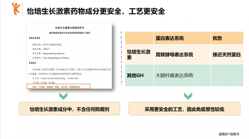The height and width of the screenshot is (139, 249).
Task: Select the 接近天然蛋白 table cell
Action: pyautogui.click(x=227, y=55)
